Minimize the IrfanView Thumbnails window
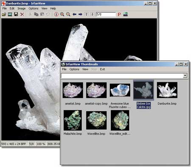 177,64
